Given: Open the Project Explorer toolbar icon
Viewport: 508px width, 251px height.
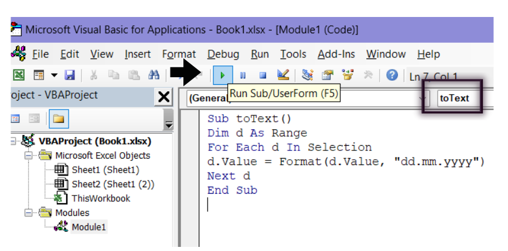Looking at the screenshot, I should point(307,75).
